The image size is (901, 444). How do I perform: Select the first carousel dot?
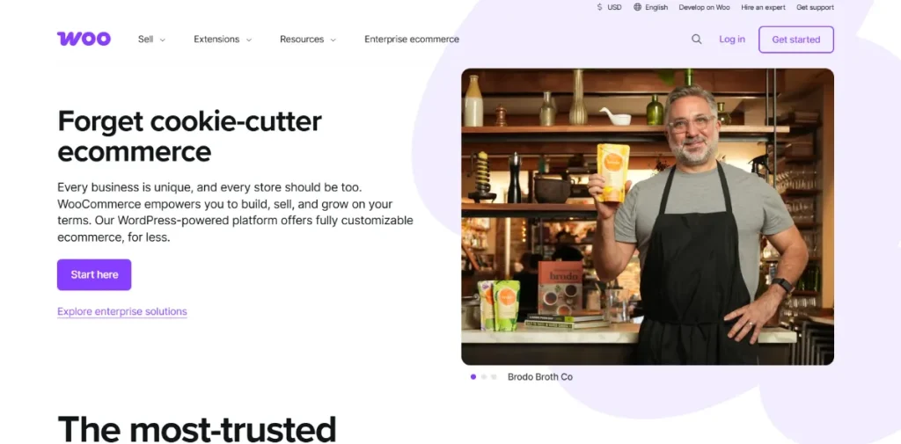[472, 377]
